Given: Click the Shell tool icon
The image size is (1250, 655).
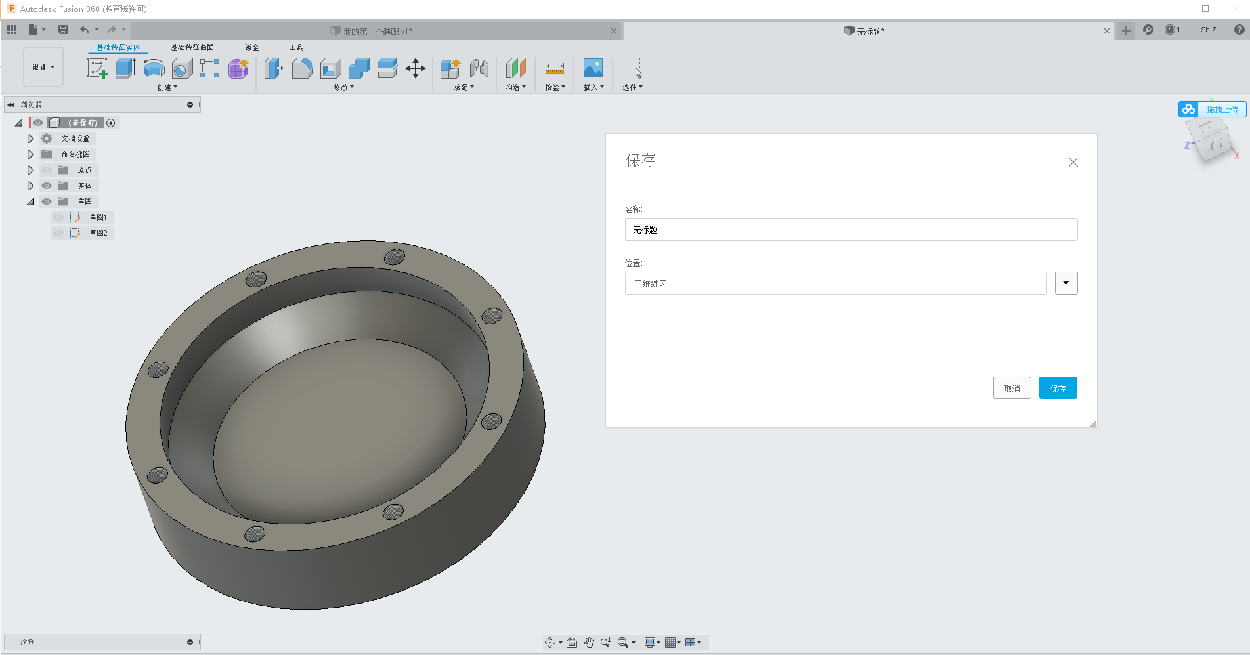Looking at the screenshot, I should click(x=331, y=68).
